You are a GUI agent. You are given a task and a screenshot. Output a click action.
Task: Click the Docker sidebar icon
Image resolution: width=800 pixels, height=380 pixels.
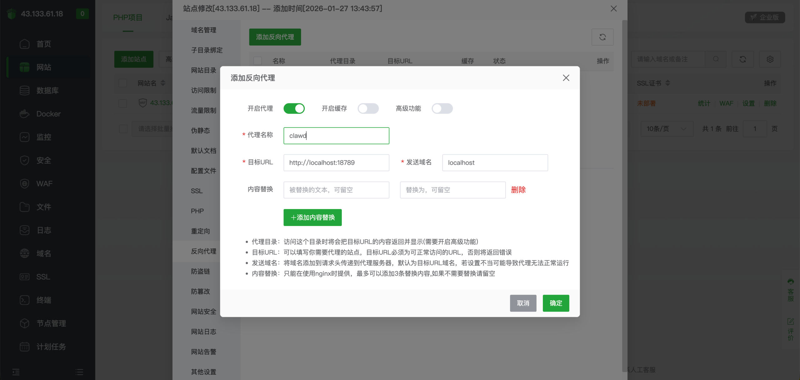pyautogui.click(x=24, y=114)
